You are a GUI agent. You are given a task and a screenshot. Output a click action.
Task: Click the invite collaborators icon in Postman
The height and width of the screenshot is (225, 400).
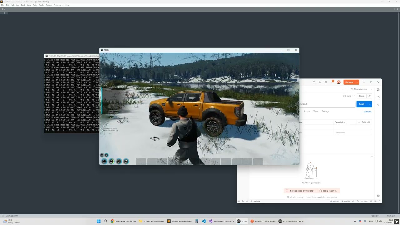[320, 82]
